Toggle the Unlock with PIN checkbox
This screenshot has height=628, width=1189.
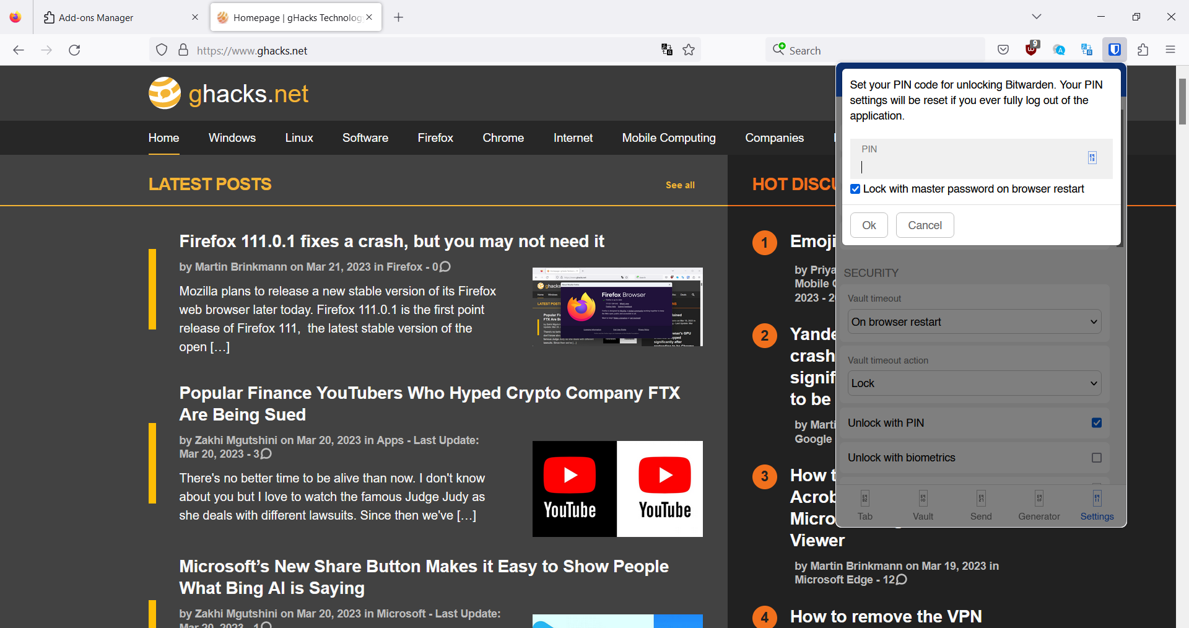click(1096, 423)
